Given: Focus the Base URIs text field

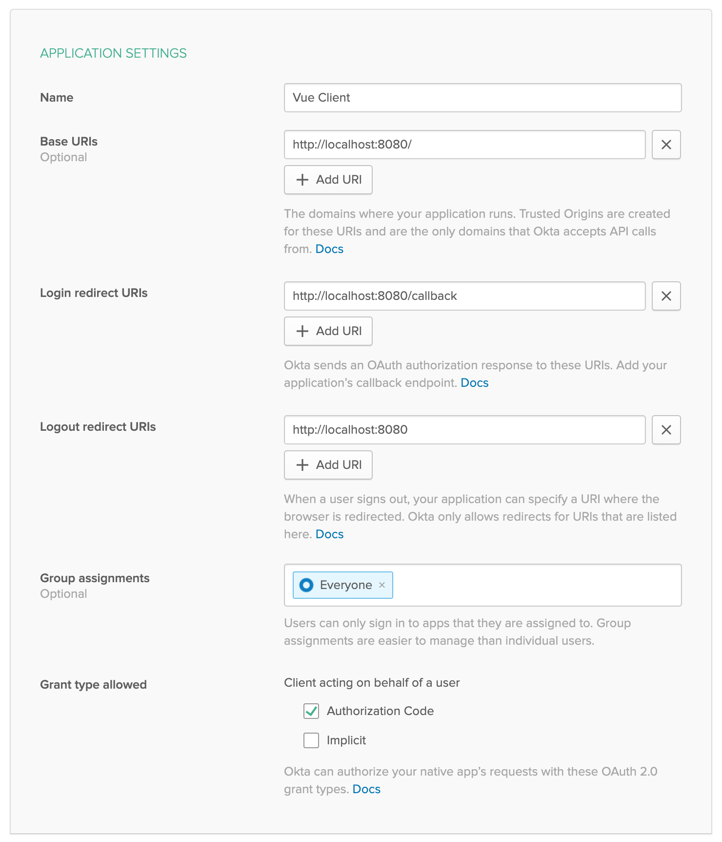Looking at the screenshot, I should (x=464, y=145).
